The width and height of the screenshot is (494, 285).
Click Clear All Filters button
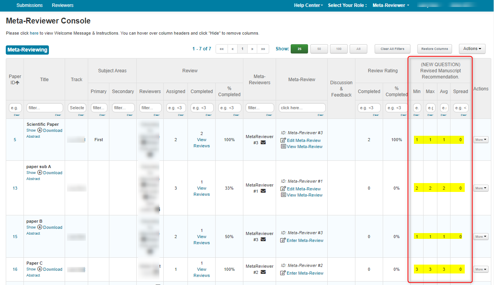(393, 49)
